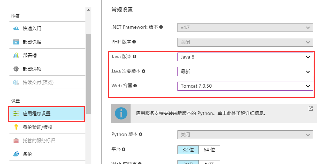Expand the Java 次要版本 dropdown
Viewport: 328px width, 164px height.
[x=245, y=71]
